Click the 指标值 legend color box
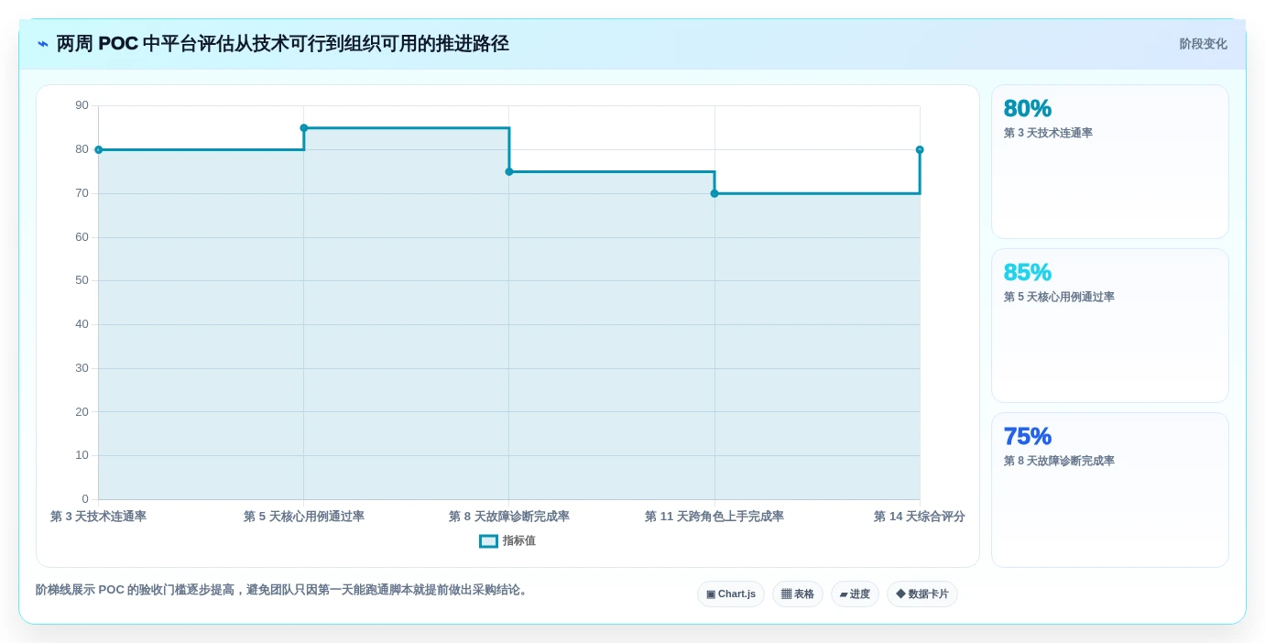The width and height of the screenshot is (1265, 643). click(x=488, y=541)
